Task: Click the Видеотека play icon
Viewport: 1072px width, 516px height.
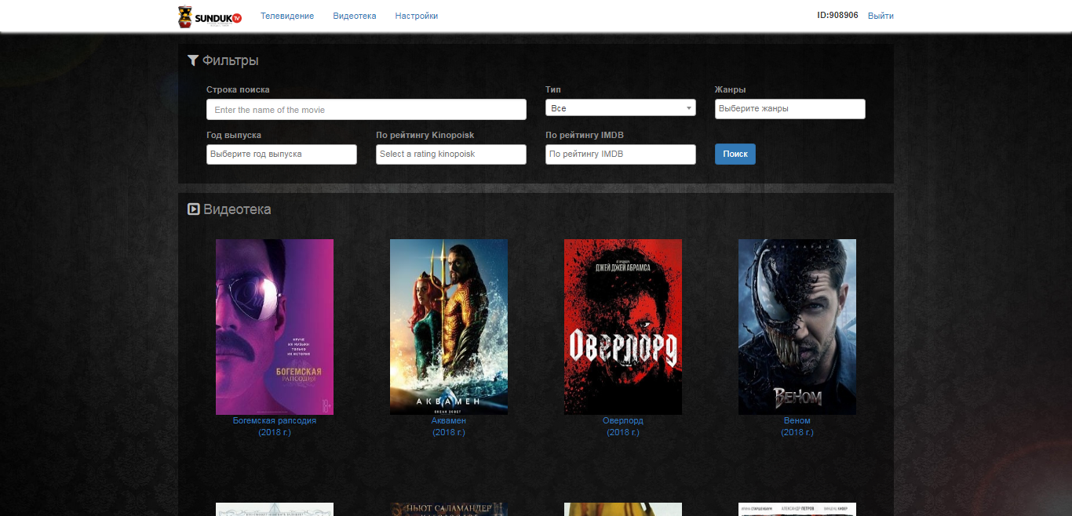Action: click(x=193, y=209)
